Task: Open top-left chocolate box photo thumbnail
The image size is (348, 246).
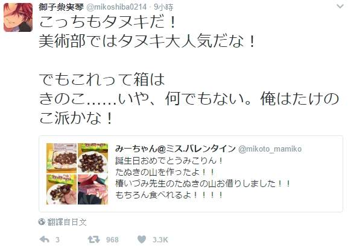Action: pos(62,158)
